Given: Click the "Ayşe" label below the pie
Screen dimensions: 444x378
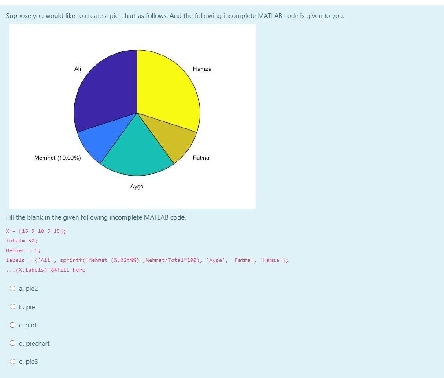Looking at the screenshot, I should click(136, 186).
